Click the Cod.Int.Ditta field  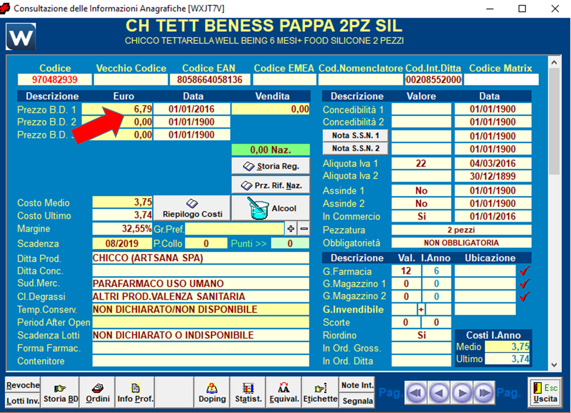pos(433,79)
